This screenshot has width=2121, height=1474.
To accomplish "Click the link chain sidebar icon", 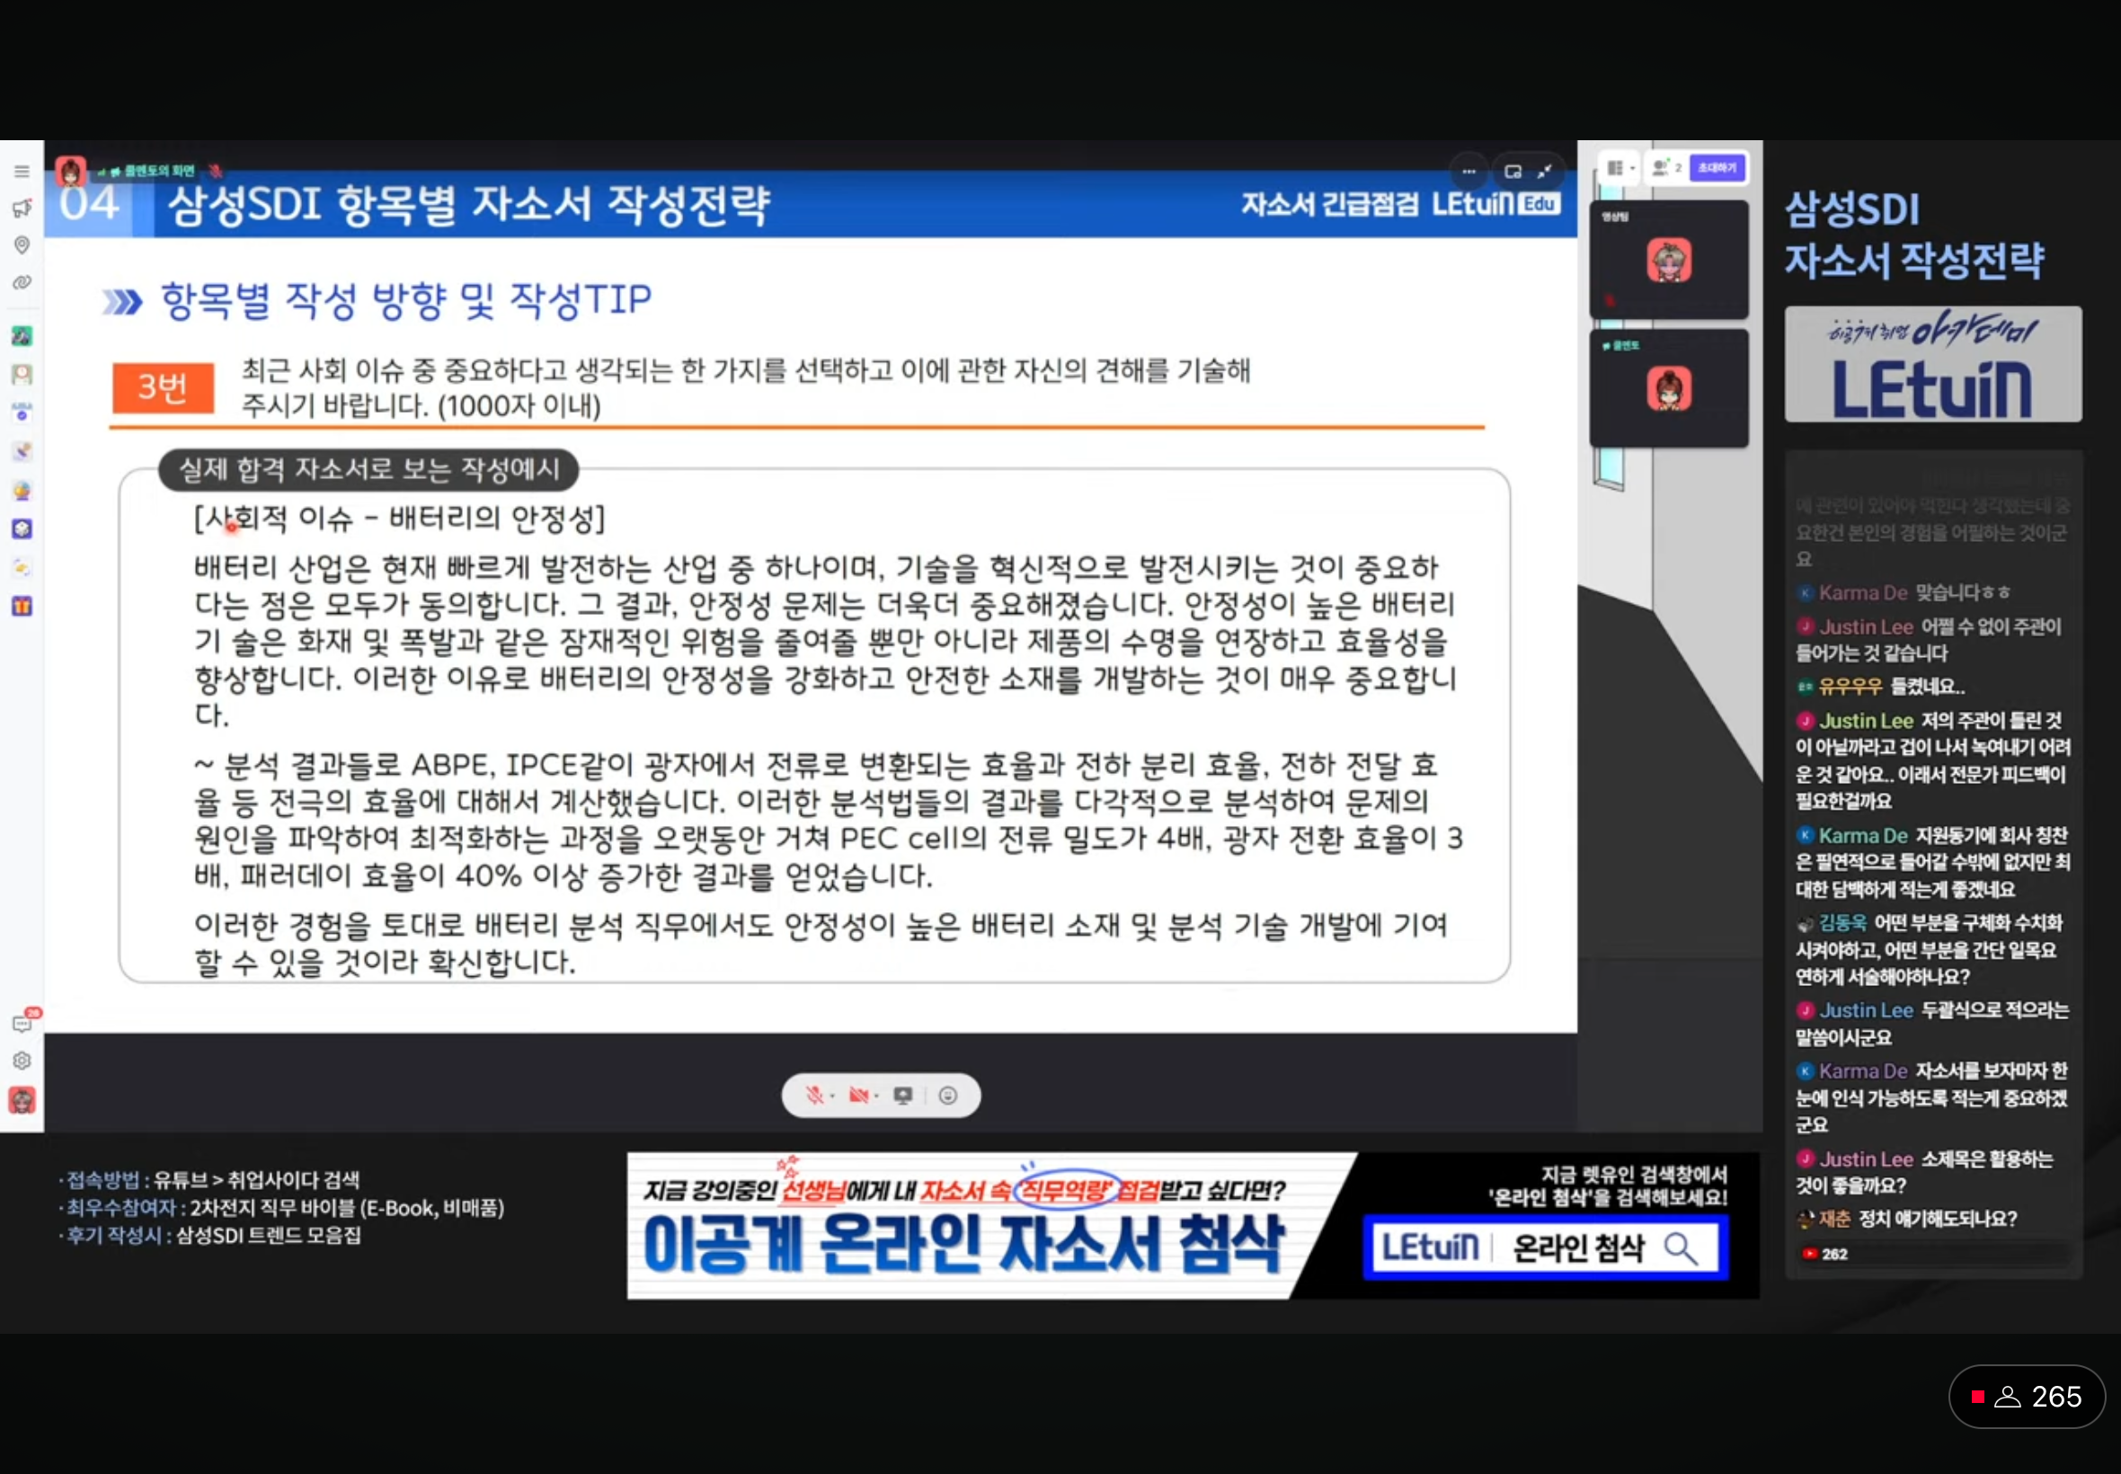I will [22, 282].
